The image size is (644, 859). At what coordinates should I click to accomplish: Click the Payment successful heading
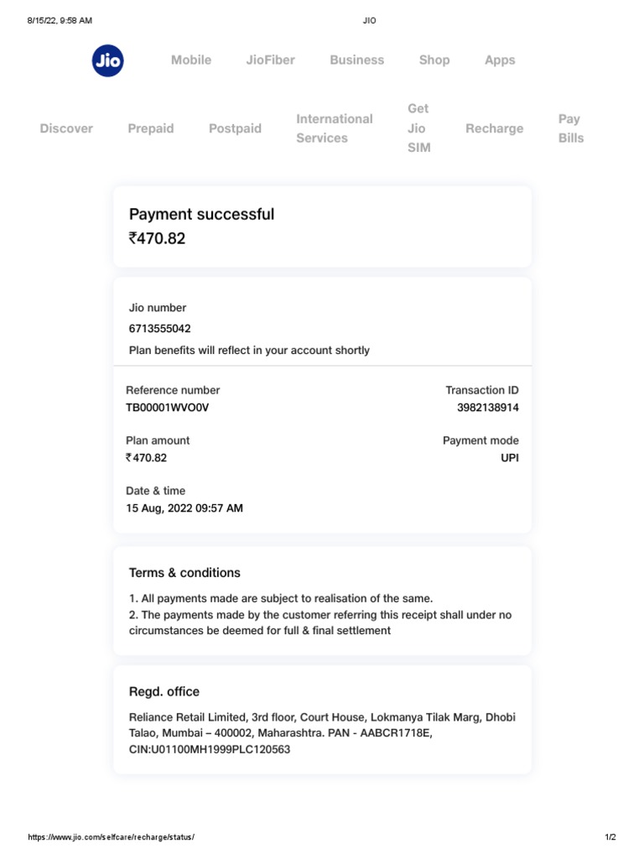201,214
